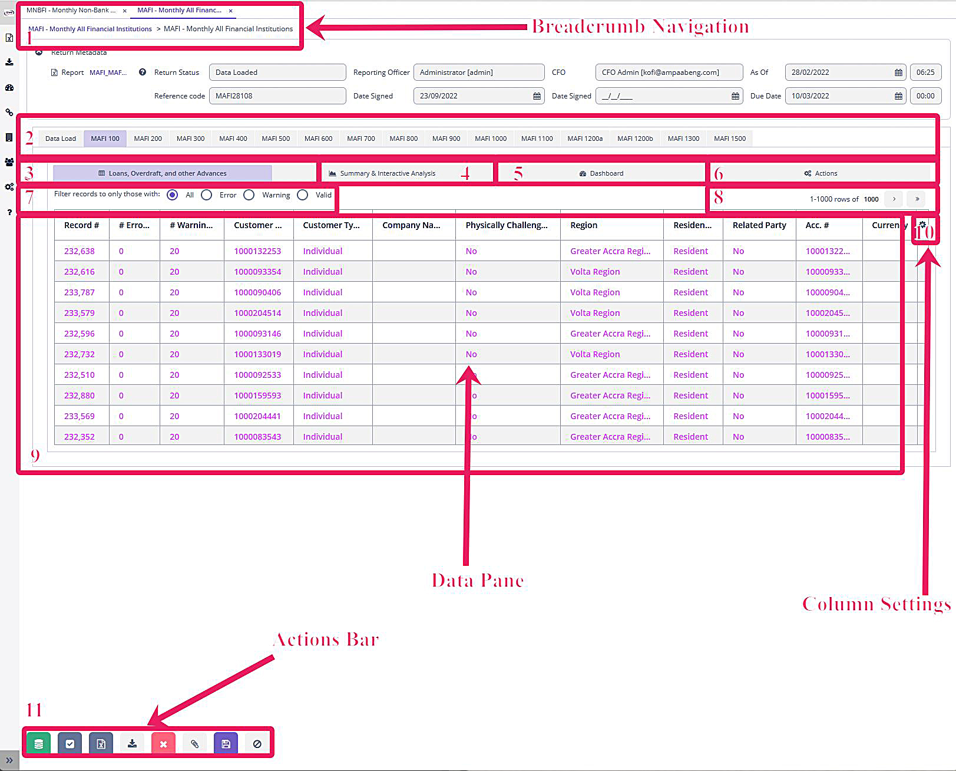Click record link 232,638 in data pane
Screen dimensions: 956x771
(x=80, y=251)
